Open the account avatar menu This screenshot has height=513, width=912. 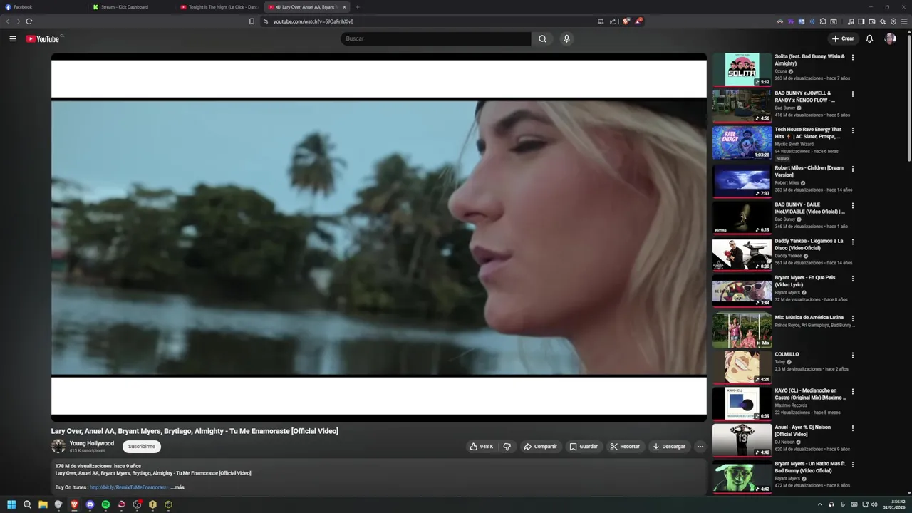pos(890,38)
